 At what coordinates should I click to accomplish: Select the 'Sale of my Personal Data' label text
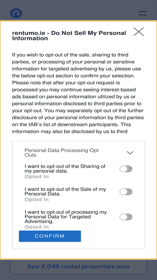pos(65,191)
